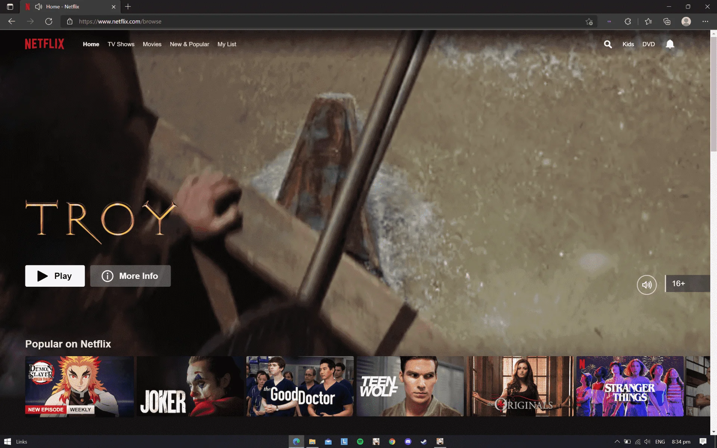Go back in the browser
The width and height of the screenshot is (717, 448).
(12, 21)
